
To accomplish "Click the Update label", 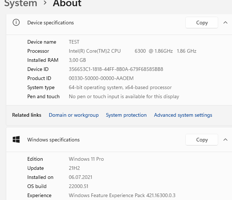I will [x=36, y=168].
